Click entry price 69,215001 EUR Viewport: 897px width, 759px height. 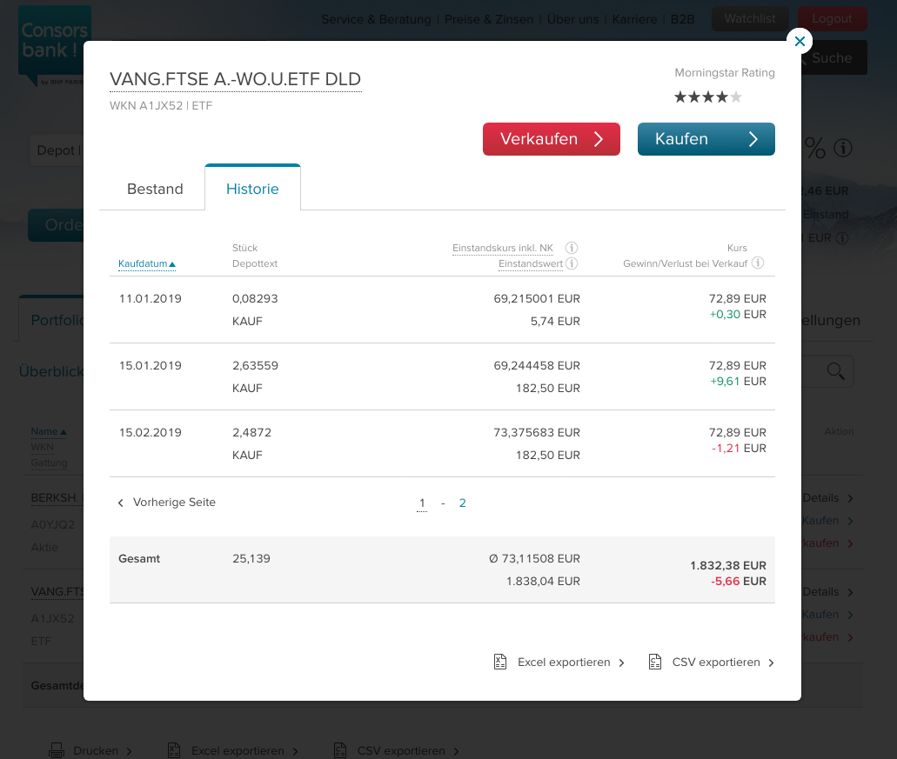click(537, 298)
